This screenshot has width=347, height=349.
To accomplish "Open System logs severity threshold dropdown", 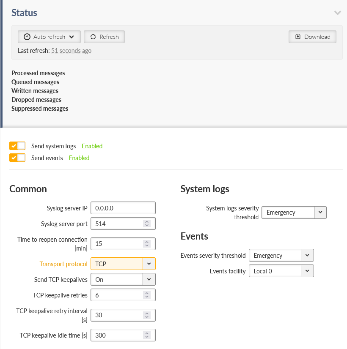I will pyautogui.click(x=294, y=213).
